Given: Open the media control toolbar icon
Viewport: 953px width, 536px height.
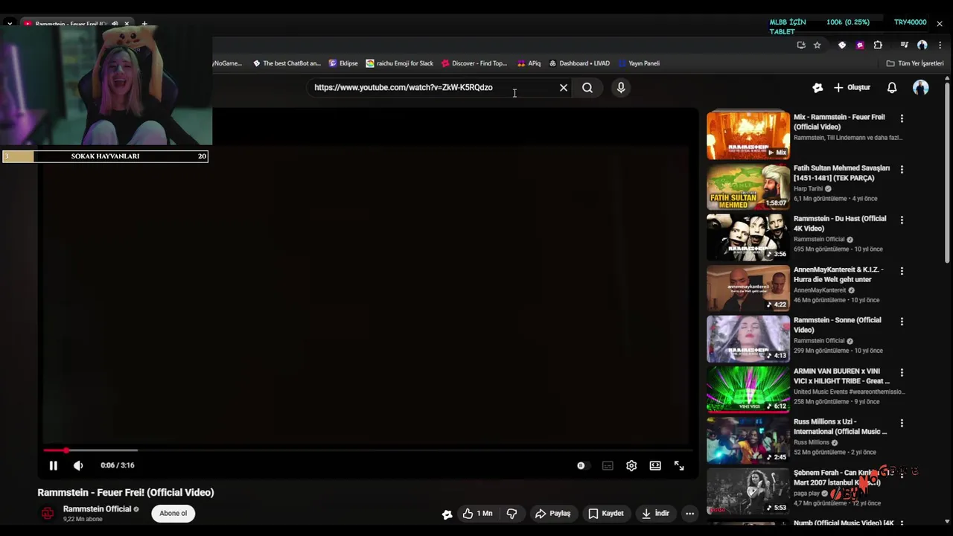Looking at the screenshot, I should 904,45.
